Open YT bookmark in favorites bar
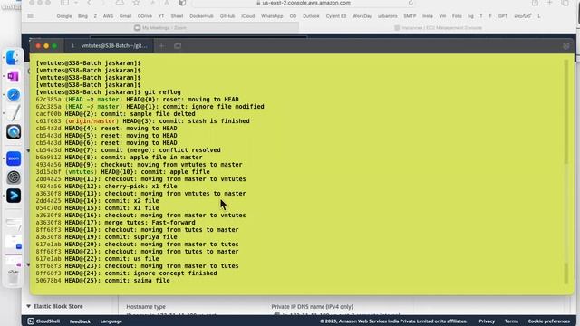The image size is (580, 326). (x=161, y=16)
